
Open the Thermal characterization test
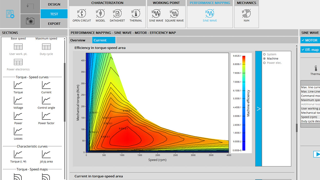[x=136, y=15]
